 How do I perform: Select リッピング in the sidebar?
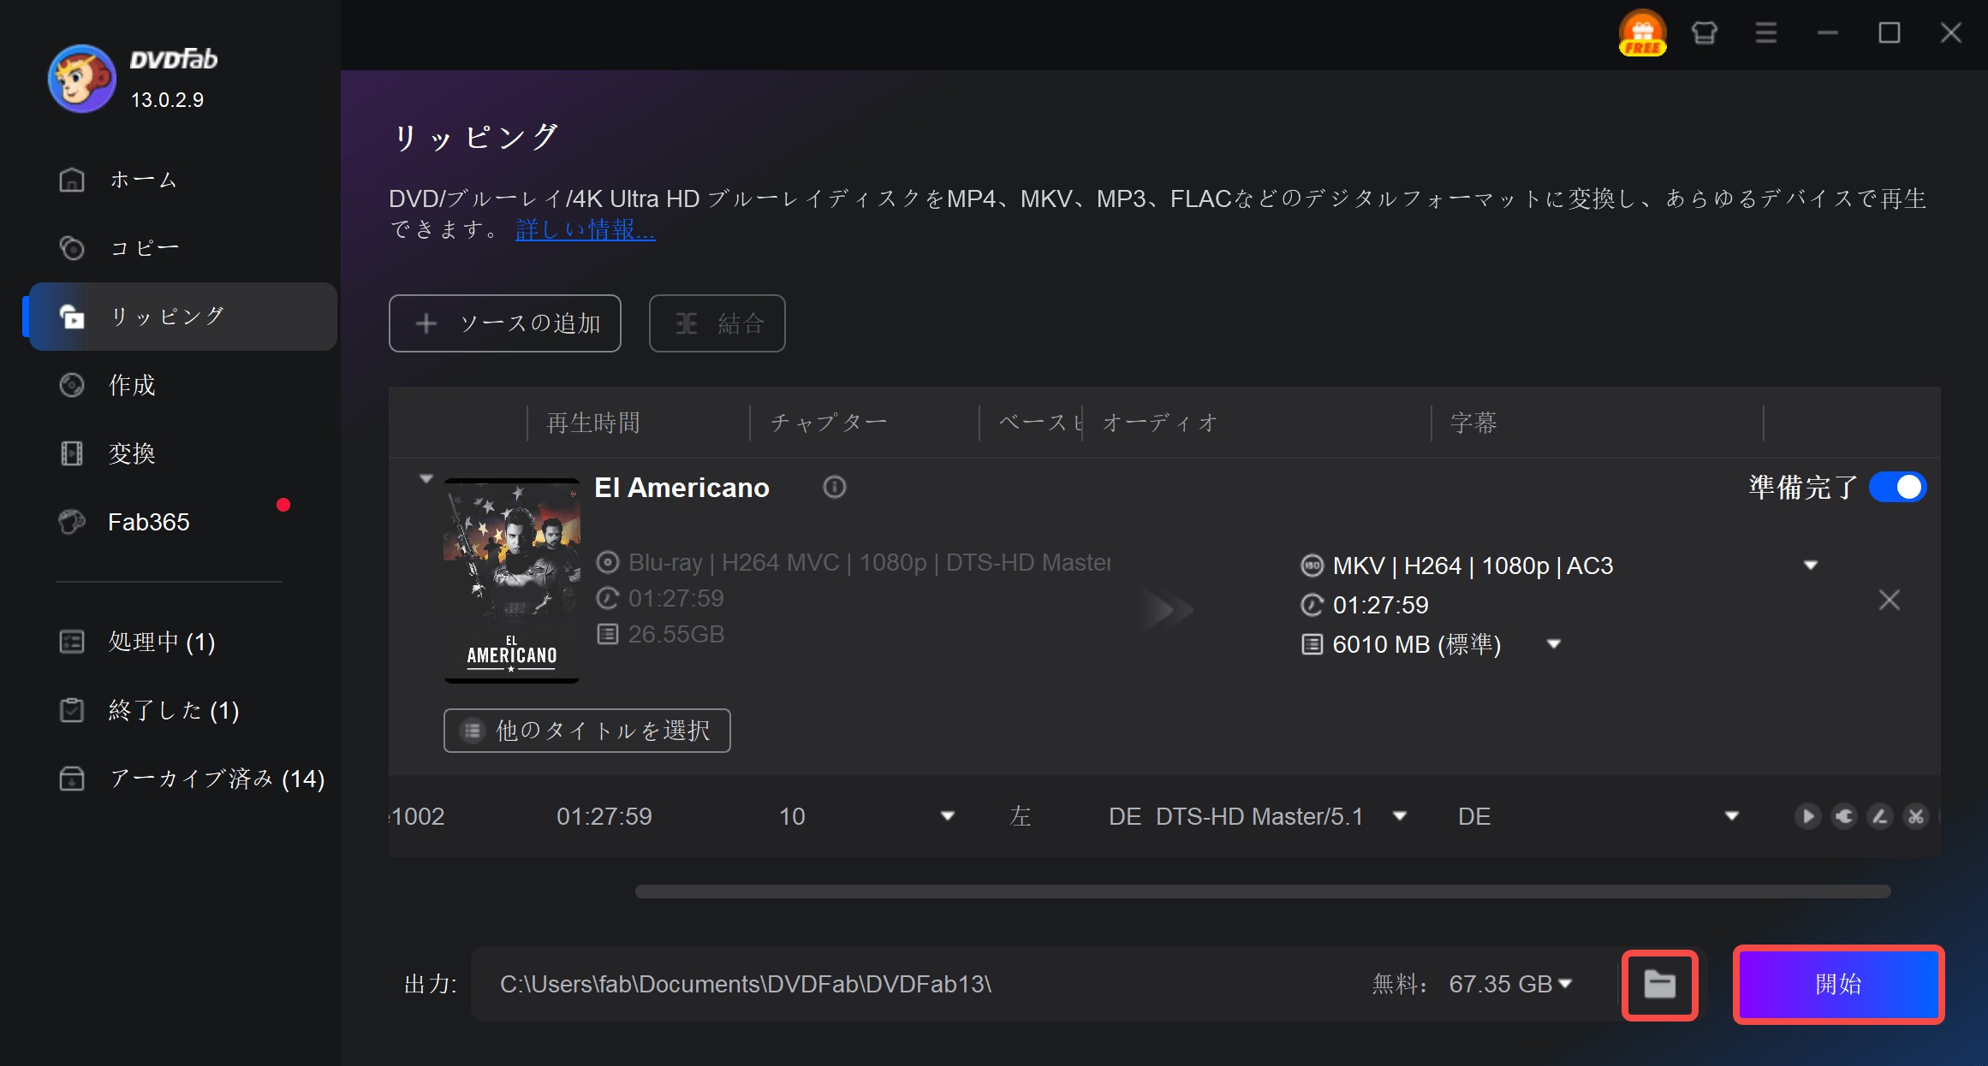pos(182,317)
